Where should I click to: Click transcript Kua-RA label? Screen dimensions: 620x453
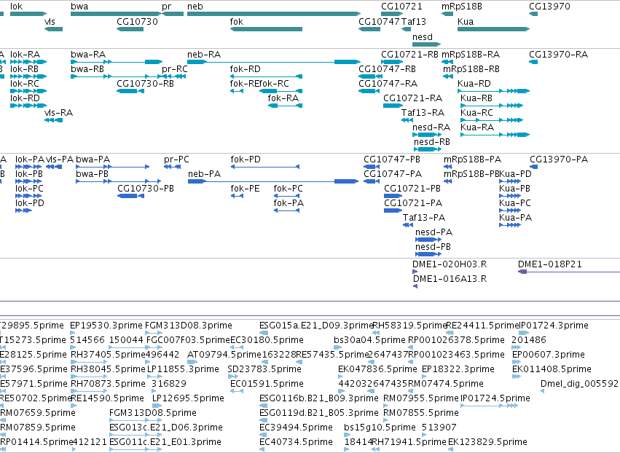(477, 127)
